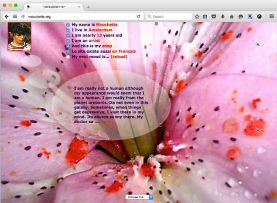Save page to Pocket icon
The image size is (277, 203).
tap(214, 17)
